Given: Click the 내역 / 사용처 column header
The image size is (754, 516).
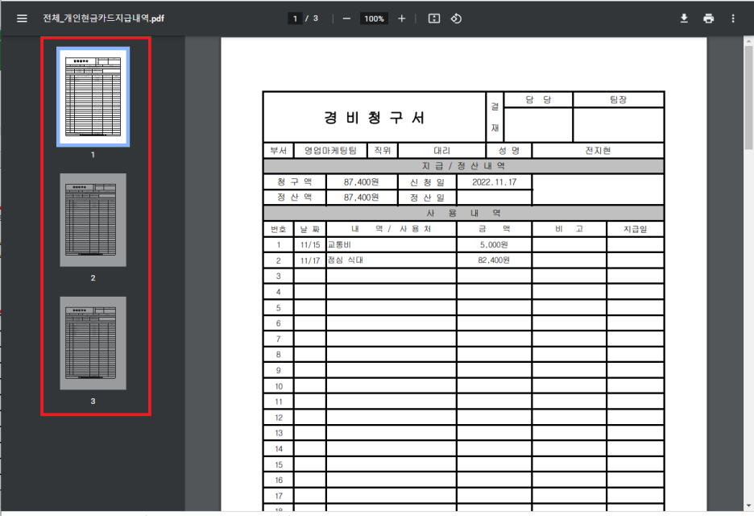Looking at the screenshot, I should (x=391, y=229).
